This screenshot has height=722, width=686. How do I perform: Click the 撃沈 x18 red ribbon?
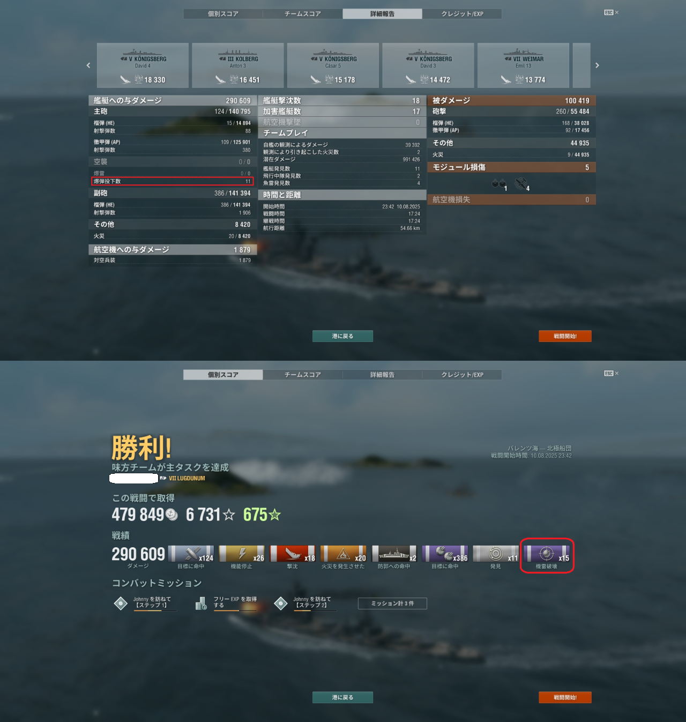coord(293,554)
